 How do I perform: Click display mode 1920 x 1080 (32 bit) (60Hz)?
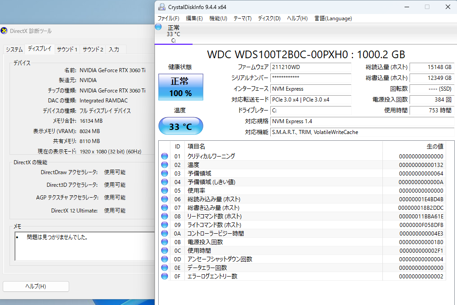coord(110,152)
